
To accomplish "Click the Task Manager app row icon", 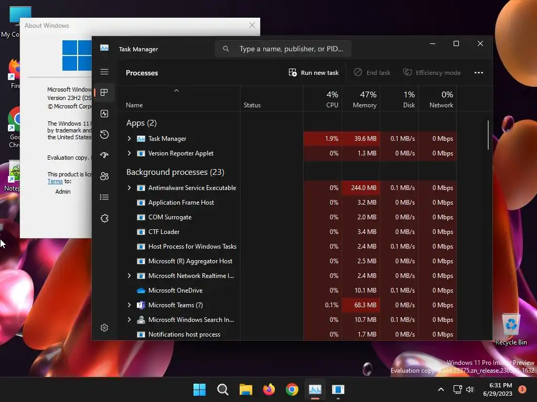I will point(141,139).
